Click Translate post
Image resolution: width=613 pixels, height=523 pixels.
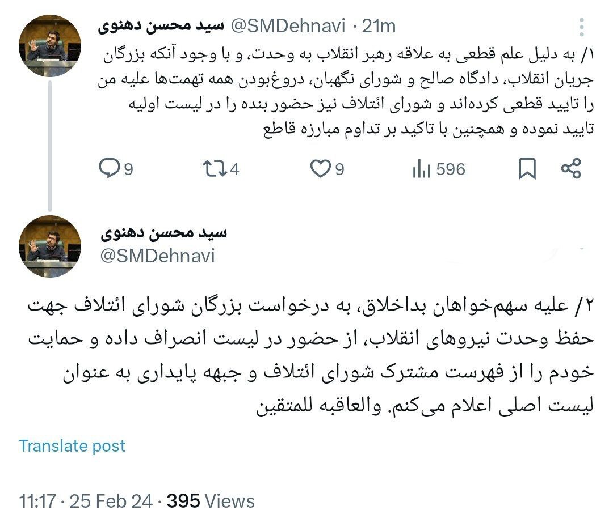(72, 445)
